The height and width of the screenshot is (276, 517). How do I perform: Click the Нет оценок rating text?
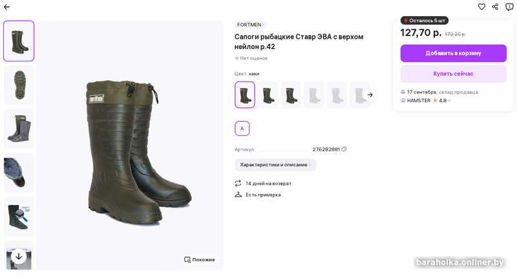coord(253,58)
